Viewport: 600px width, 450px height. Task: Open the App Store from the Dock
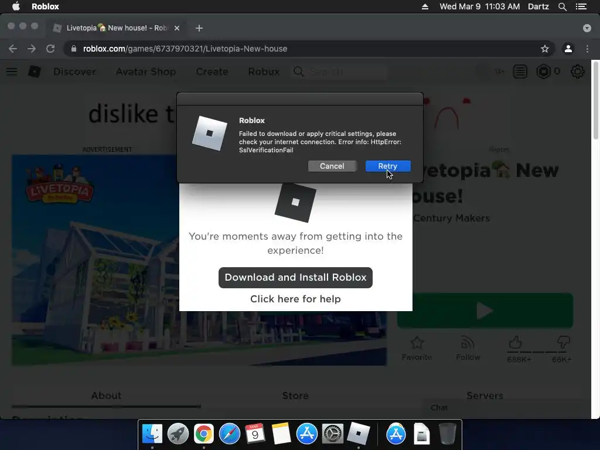[307, 434]
